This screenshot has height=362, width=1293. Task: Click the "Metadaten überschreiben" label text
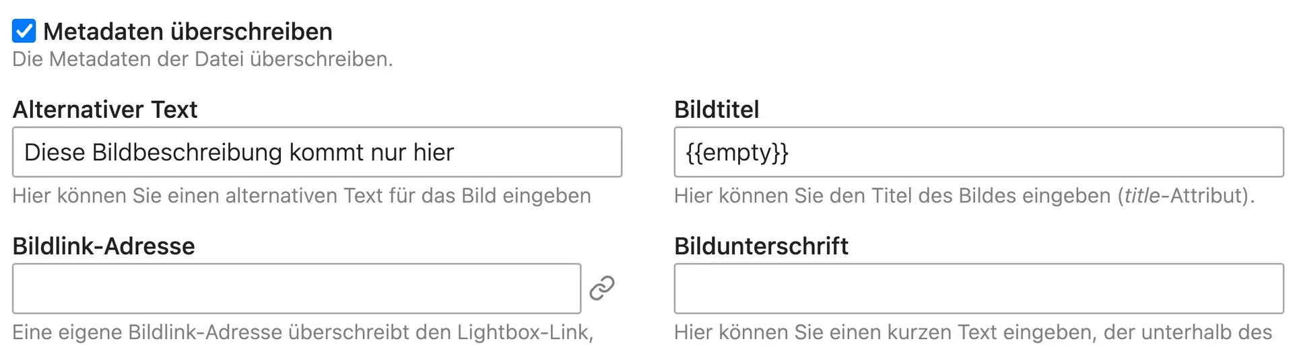click(187, 32)
